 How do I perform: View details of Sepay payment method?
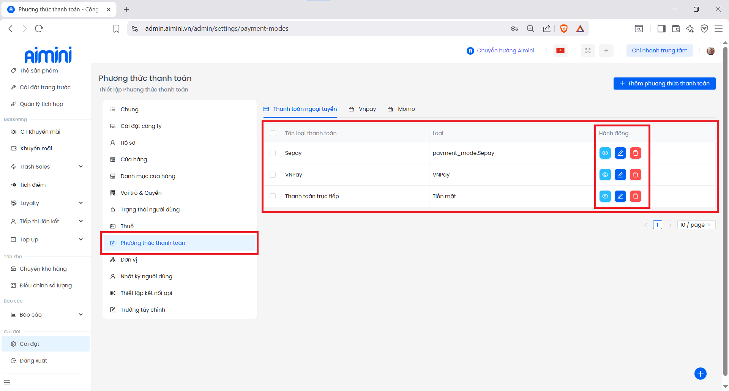[605, 153]
